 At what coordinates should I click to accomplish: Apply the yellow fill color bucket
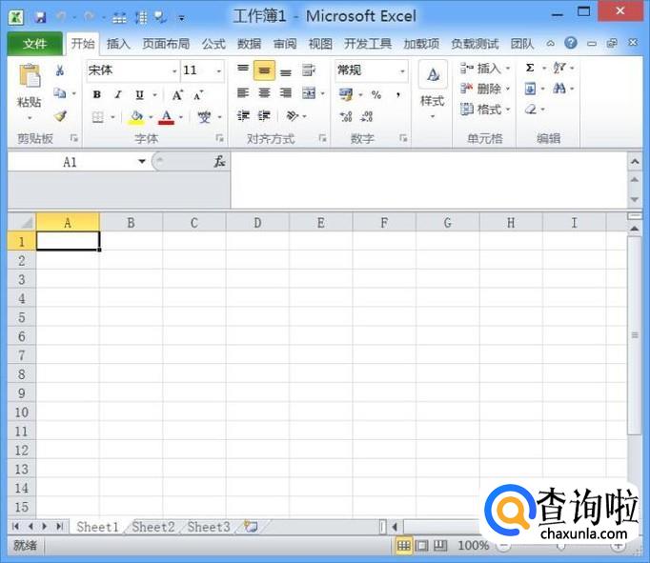(x=137, y=118)
